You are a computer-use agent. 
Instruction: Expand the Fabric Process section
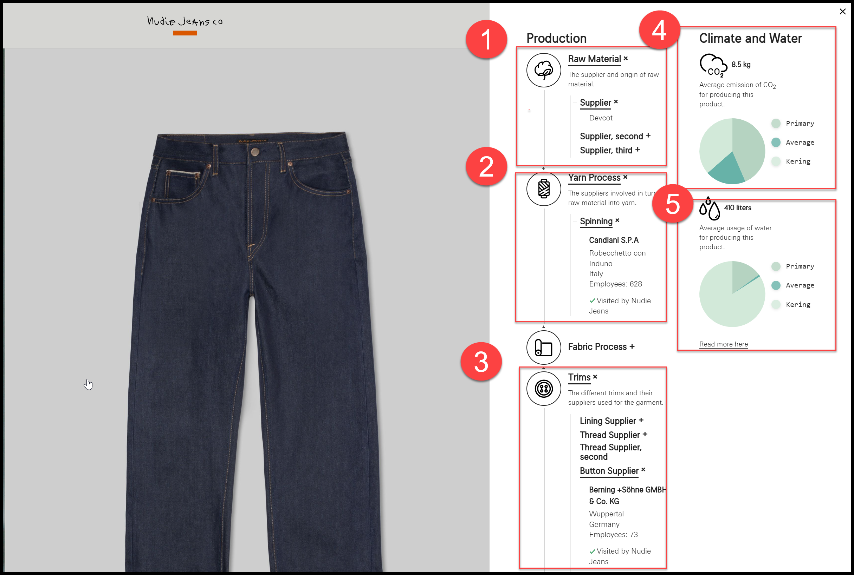coord(601,346)
